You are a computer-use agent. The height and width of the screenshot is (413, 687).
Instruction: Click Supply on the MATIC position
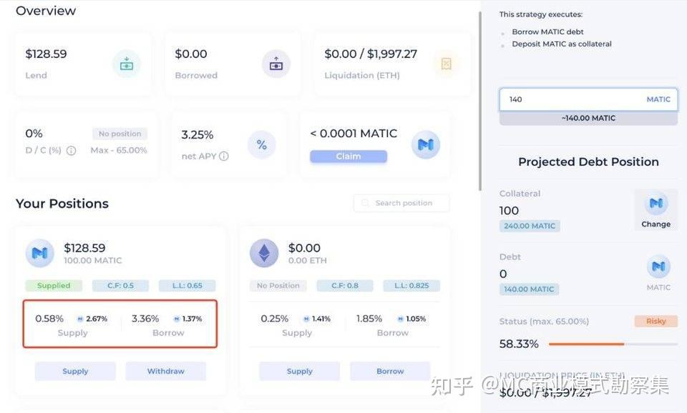(74, 371)
